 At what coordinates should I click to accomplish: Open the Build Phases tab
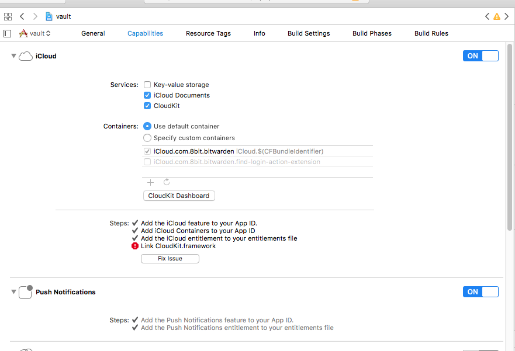coord(372,33)
